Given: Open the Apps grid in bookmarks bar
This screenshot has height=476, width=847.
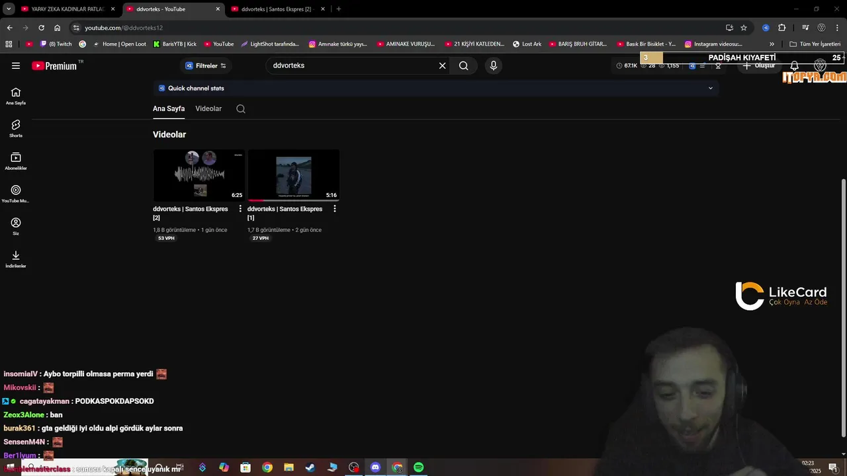Looking at the screenshot, I should [x=9, y=44].
